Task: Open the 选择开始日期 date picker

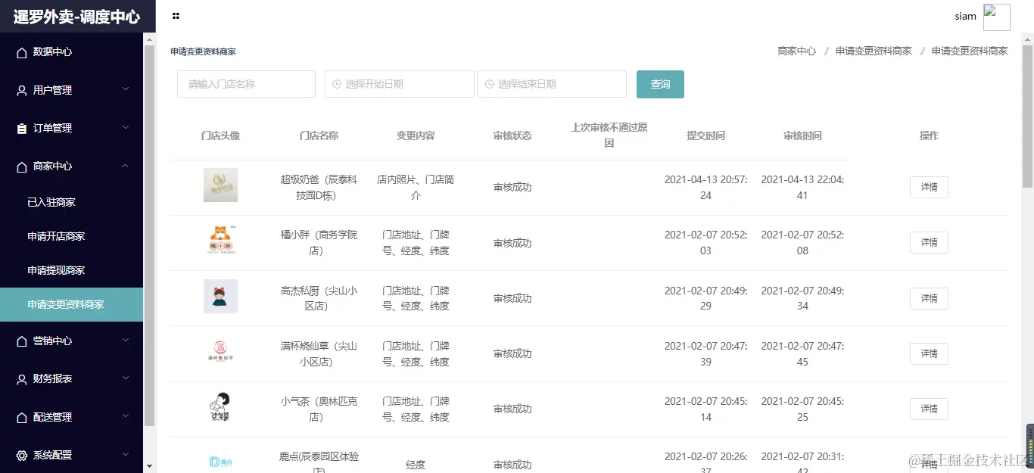Action: pyautogui.click(x=400, y=84)
